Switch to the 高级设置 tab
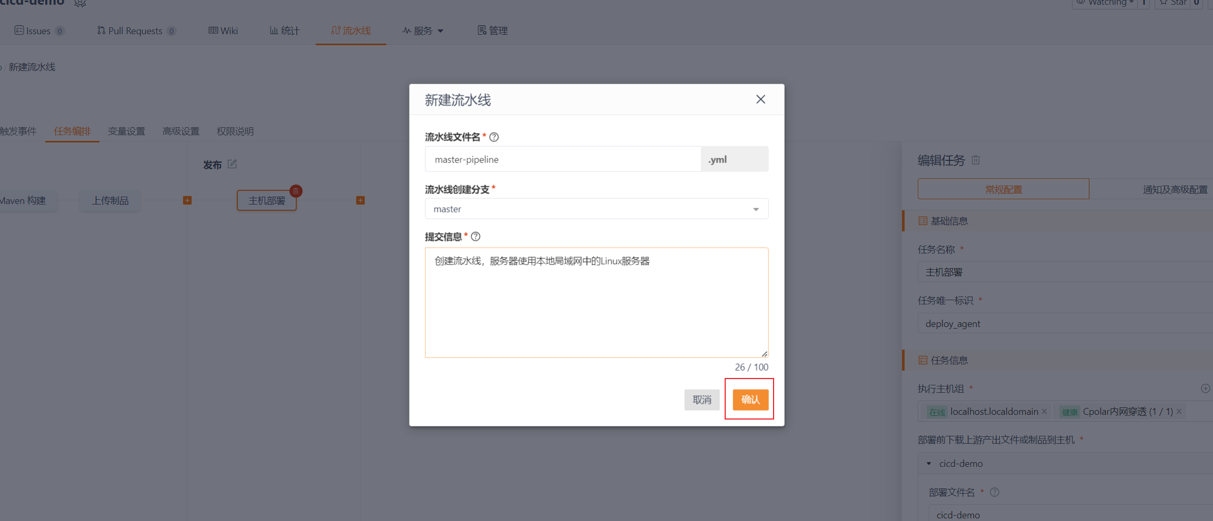Image resolution: width=1213 pixels, height=521 pixels. tap(181, 131)
